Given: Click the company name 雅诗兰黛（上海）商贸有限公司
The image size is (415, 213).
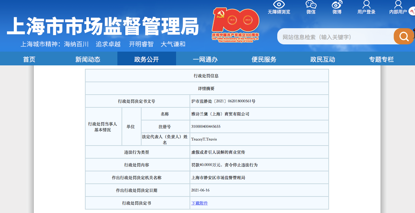Looking at the screenshot, I should coord(220,114).
